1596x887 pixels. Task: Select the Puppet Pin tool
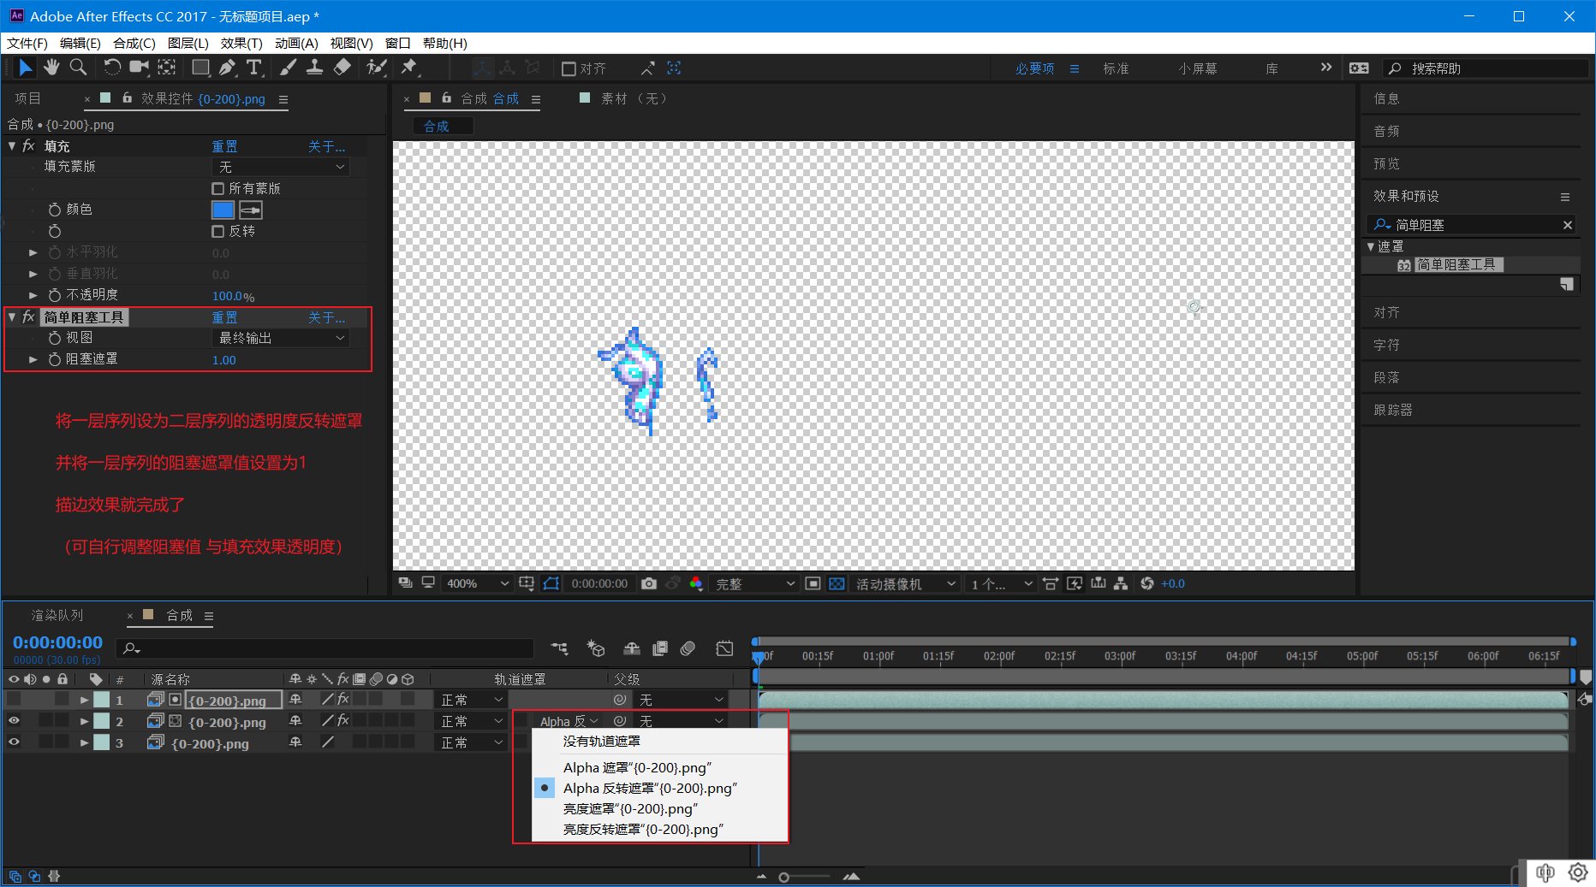point(409,68)
